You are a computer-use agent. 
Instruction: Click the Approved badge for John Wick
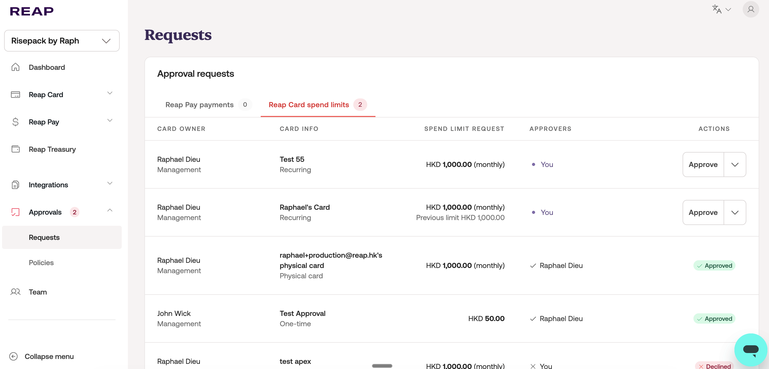pyautogui.click(x=714, y=318)
